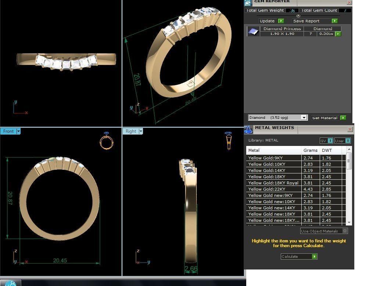Select the Yellow Gold:18KY row

pyautogui.click(x=296, y=176)
